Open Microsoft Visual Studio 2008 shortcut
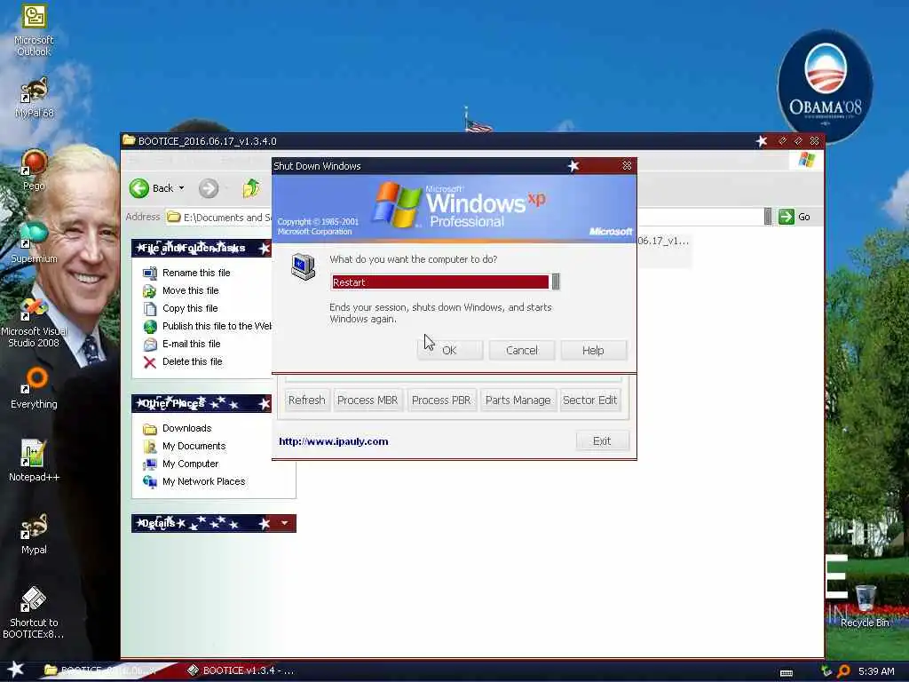The height and width of the screenshot is (682, 909). [x=34, y=322]
